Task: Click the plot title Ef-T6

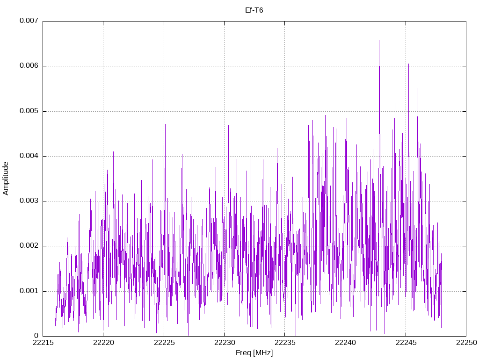Action: pos(254,10)
